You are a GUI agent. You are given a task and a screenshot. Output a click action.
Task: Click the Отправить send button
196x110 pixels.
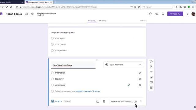point(175,14)
